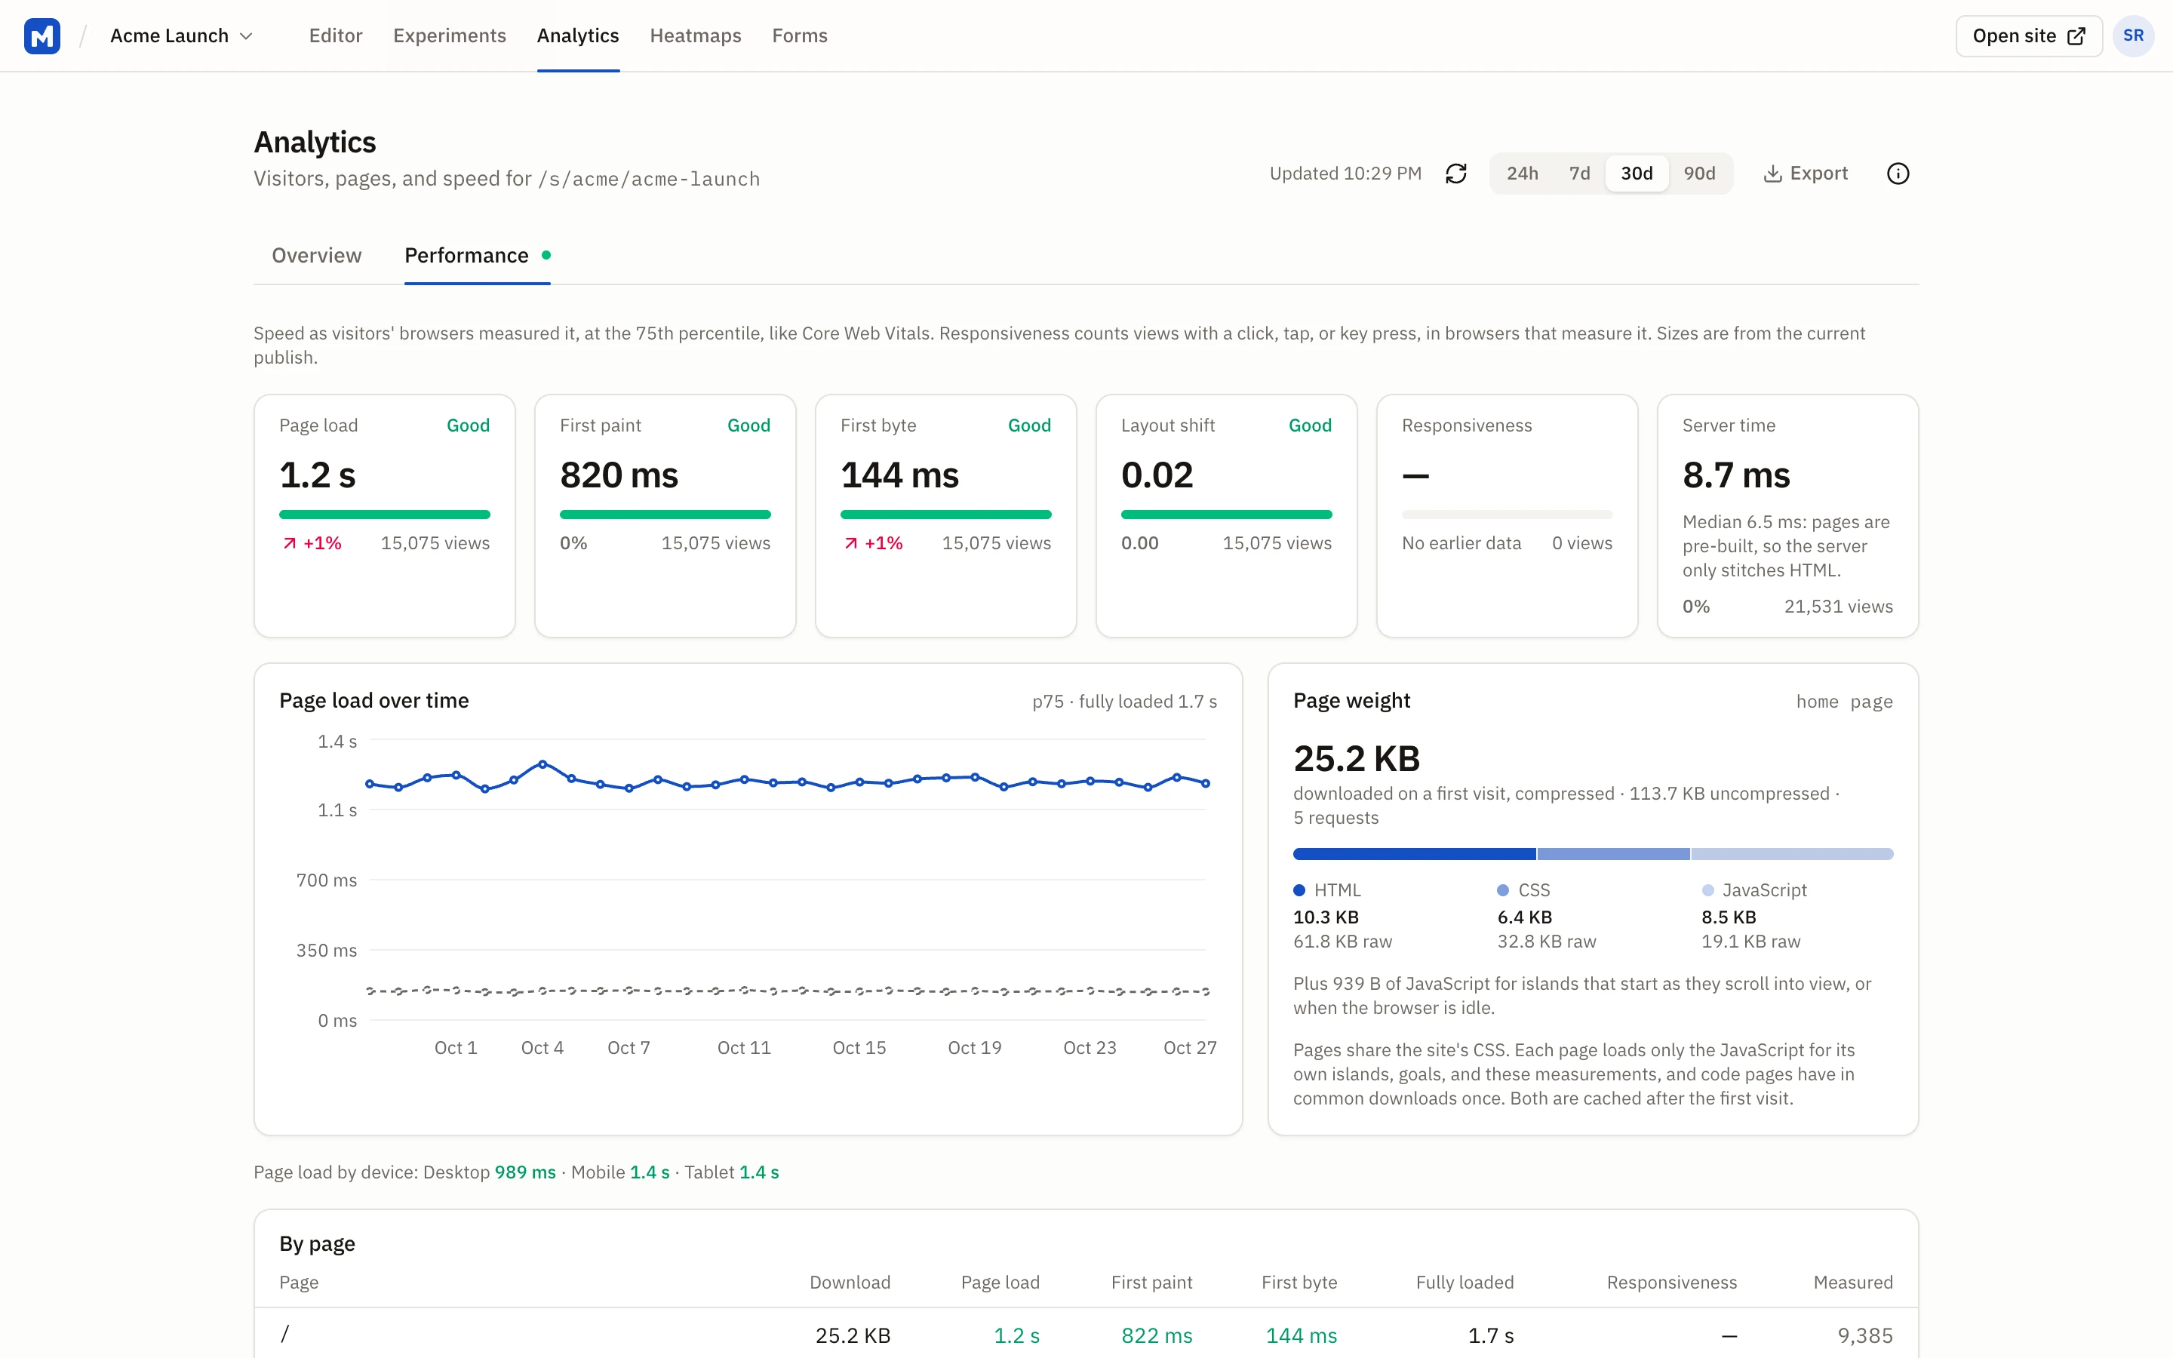Click the Export download icon
2173x1358 pixels.
(1772, 174)
